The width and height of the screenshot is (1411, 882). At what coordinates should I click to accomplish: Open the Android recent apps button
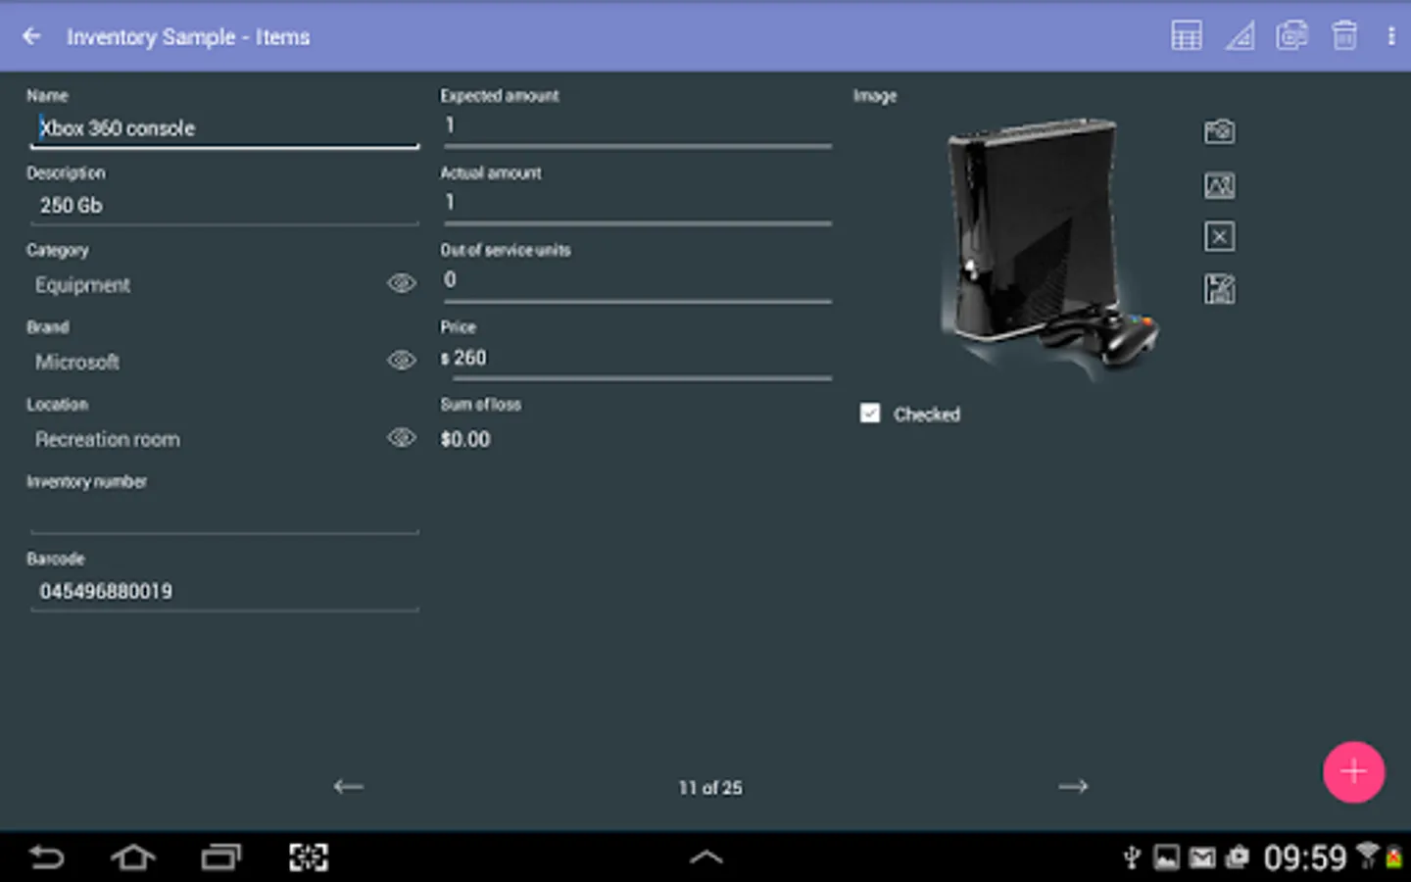221,857
